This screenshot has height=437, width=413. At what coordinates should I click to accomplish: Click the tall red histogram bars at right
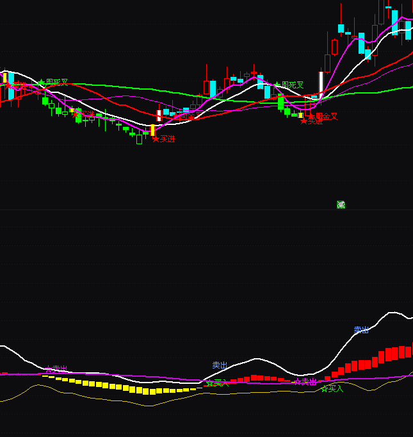point(391,354)
